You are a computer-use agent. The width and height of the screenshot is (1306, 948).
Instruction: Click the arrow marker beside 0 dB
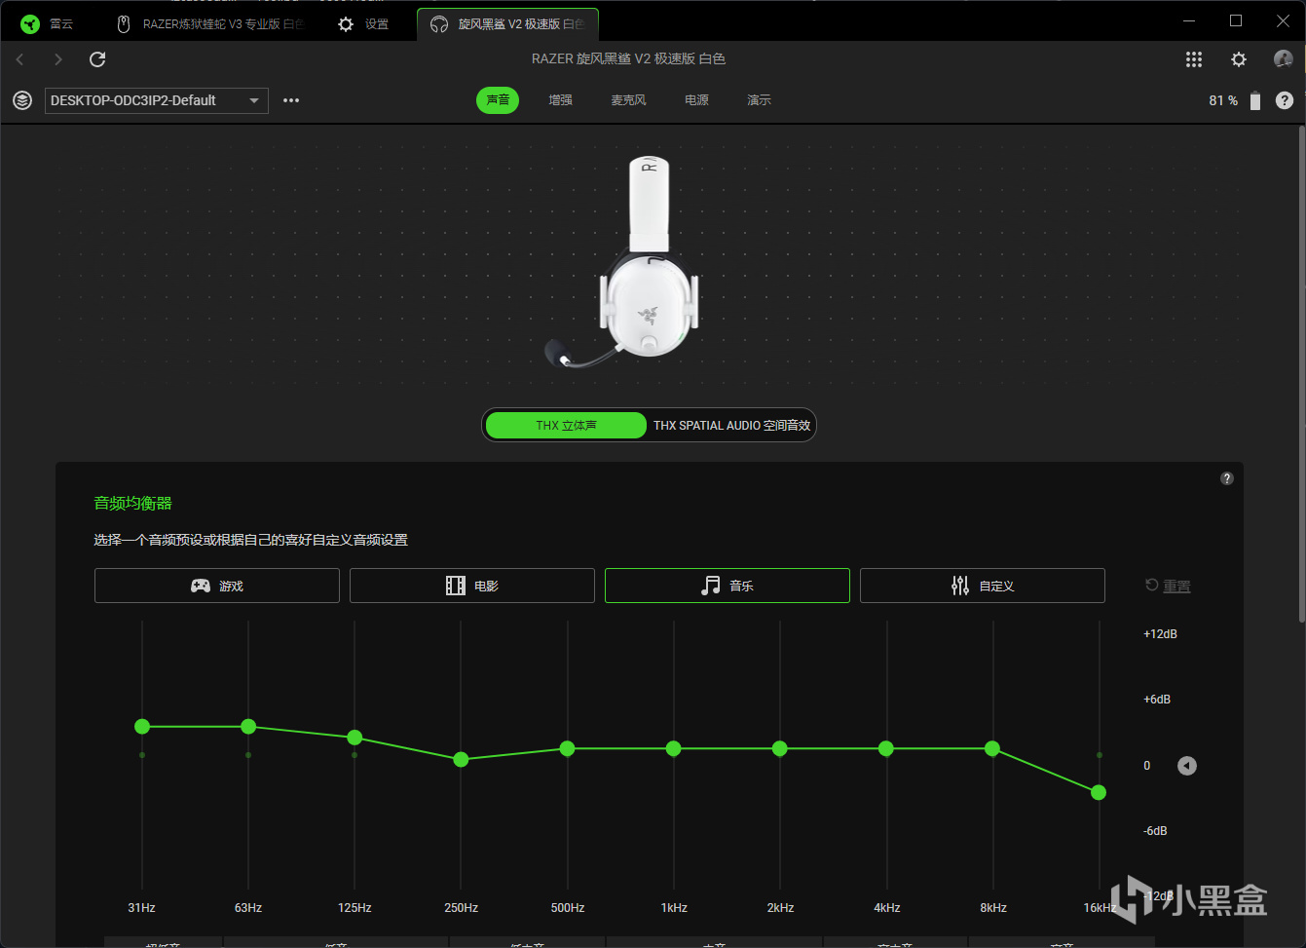pos(1186,766)
